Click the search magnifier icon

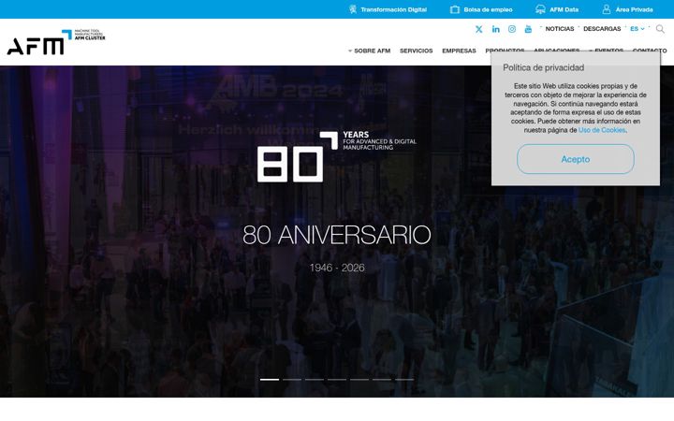click(660, 29)
